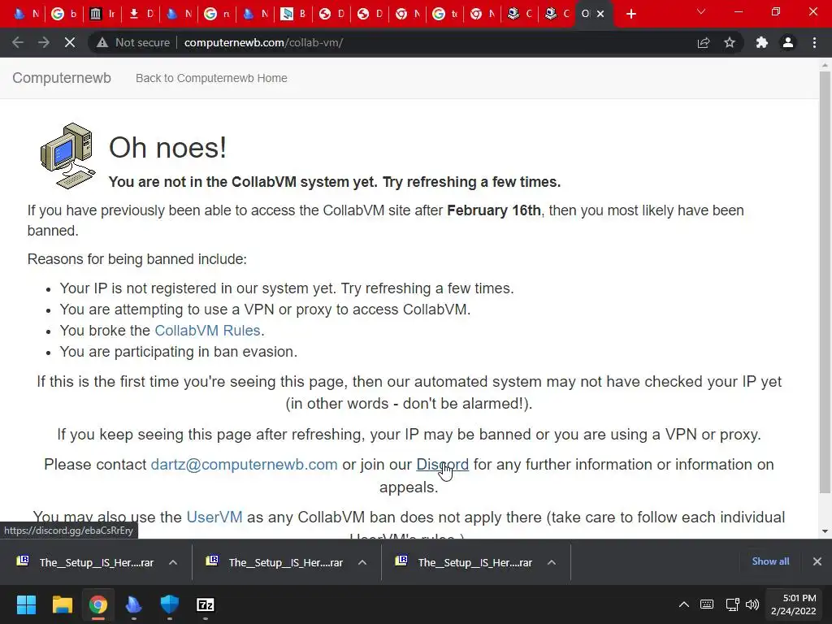832x624 pixels.
Task: Click 'You are participating in ban evasion.' text
Action: 178,352
